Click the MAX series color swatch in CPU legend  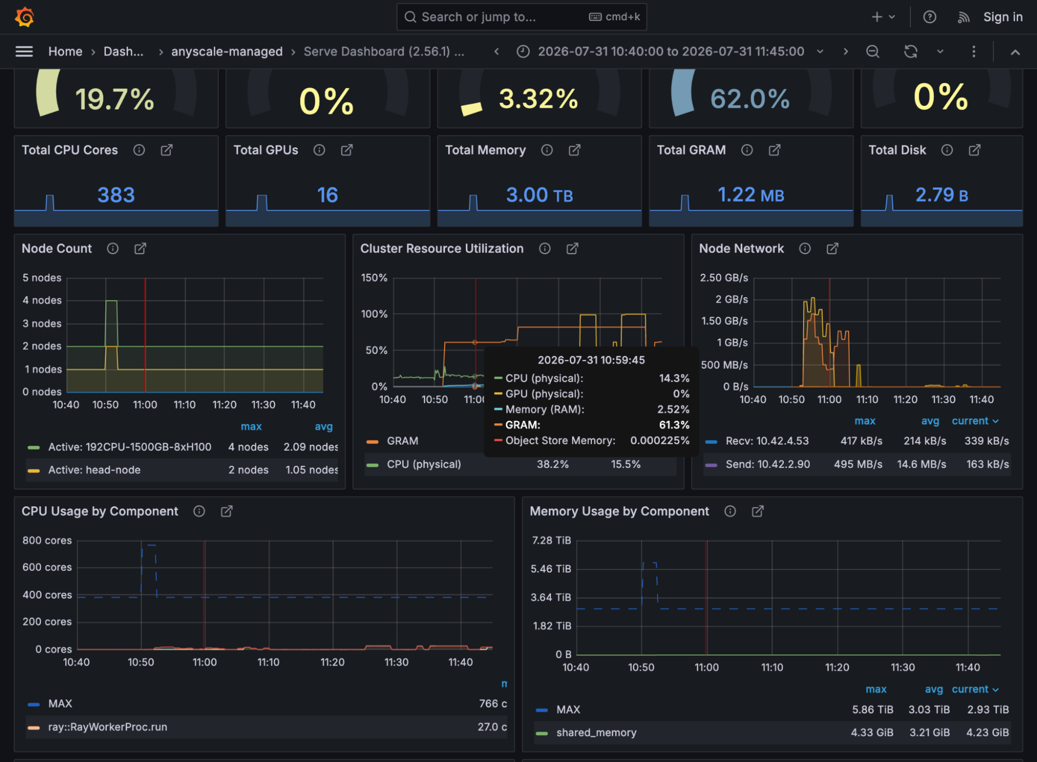pyautogui.click(x=34, y=704)
